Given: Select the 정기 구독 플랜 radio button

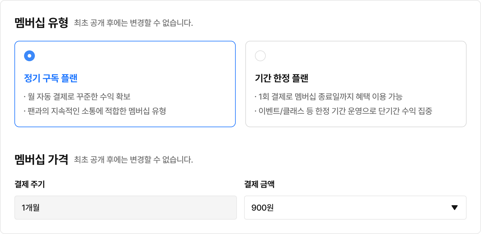Looking at the screenshot, I should click(x=29, y=56).
